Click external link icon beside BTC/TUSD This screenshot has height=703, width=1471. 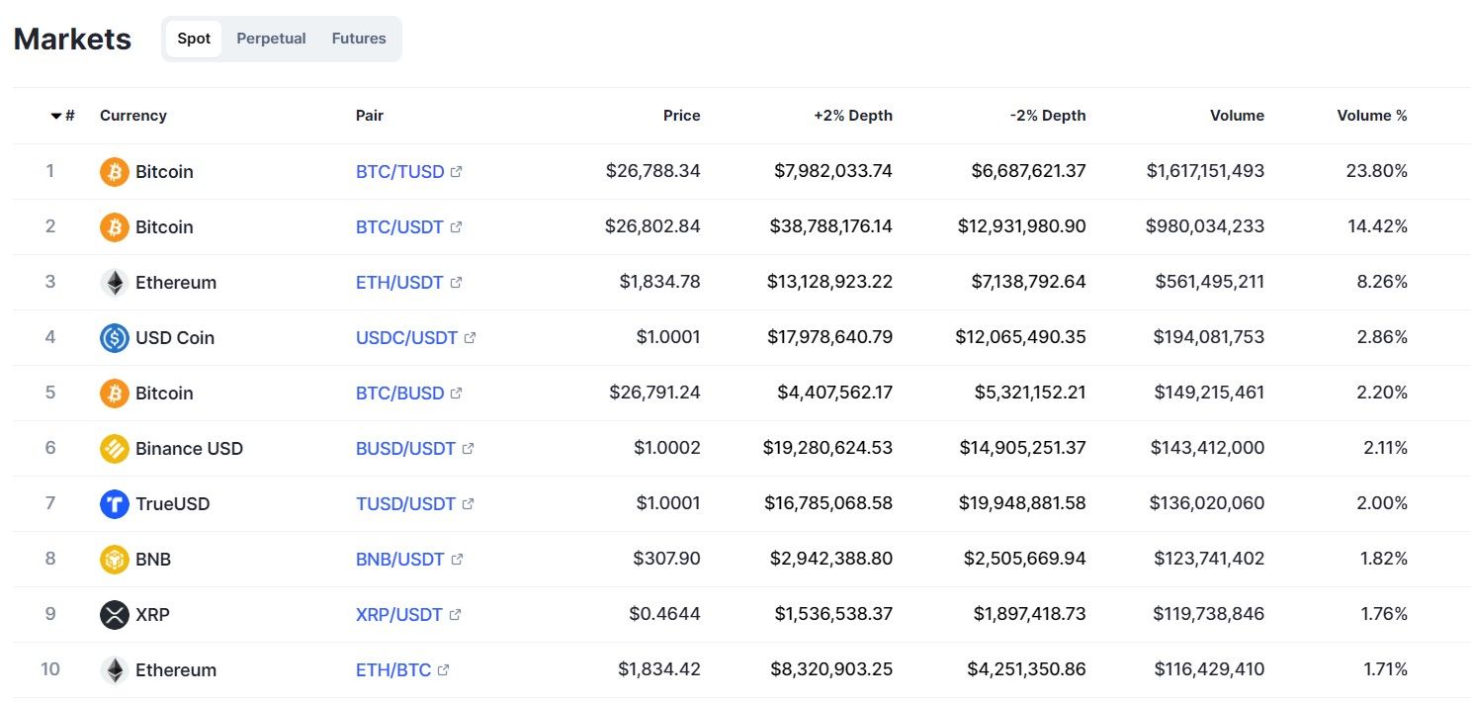[x=456, y=172]
